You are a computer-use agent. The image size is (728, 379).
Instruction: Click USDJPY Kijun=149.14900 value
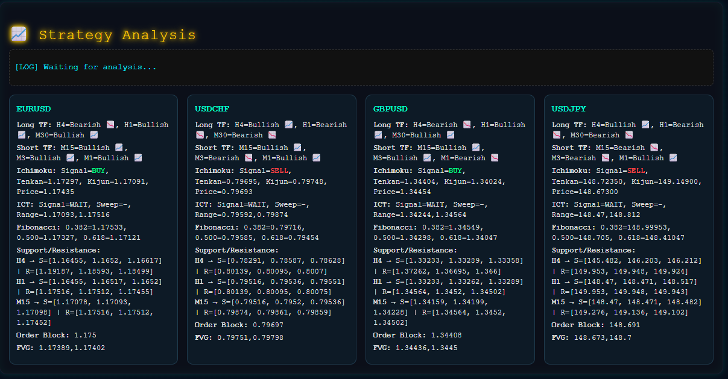665,181
